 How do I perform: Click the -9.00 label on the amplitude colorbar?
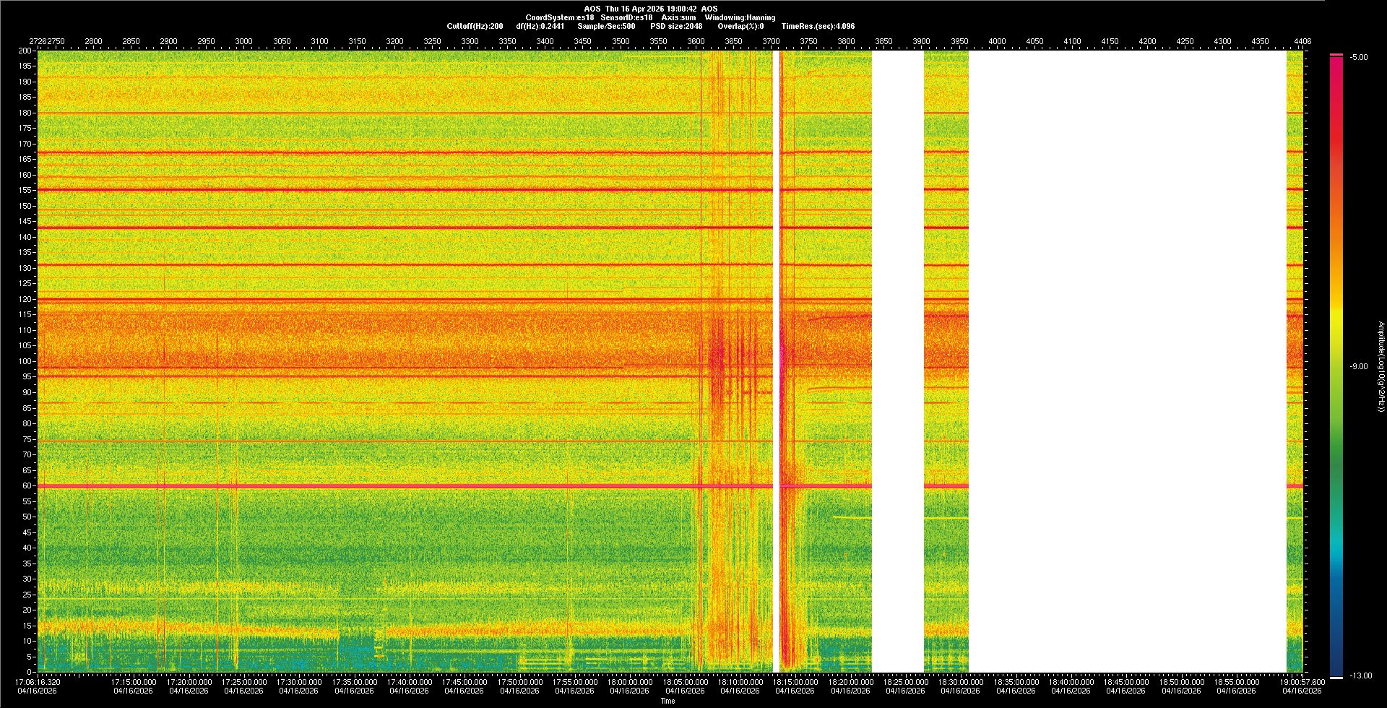pyautogui.click(x=1359, y=367)
